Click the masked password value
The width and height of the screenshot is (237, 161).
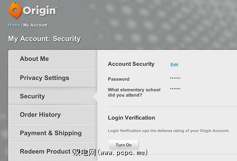tap(175, 79)
